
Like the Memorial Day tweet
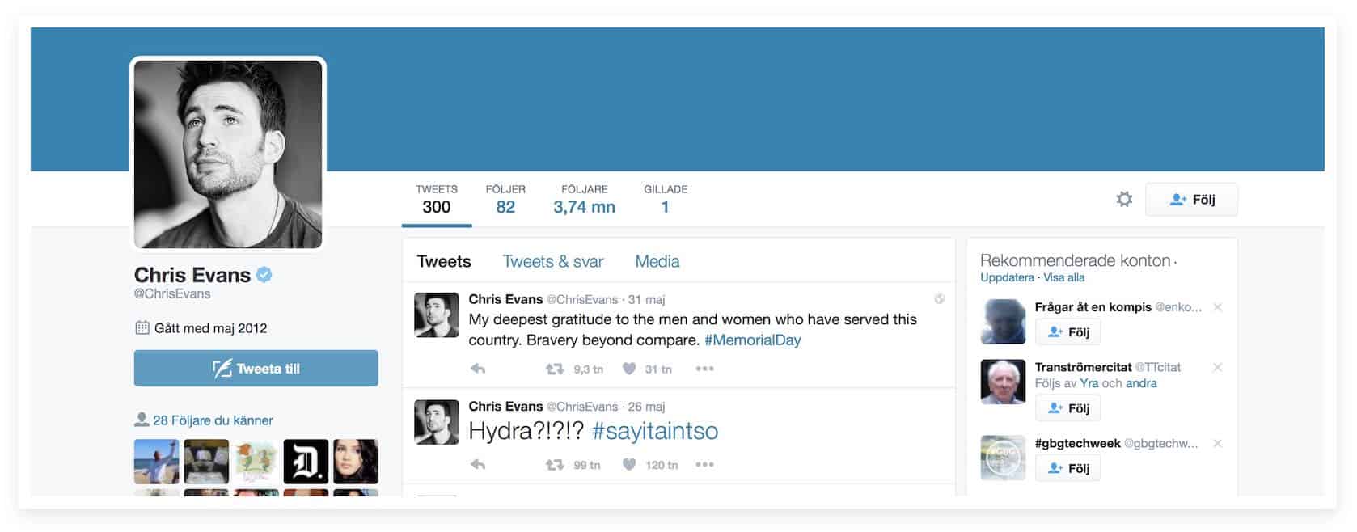tap(629, 369)
